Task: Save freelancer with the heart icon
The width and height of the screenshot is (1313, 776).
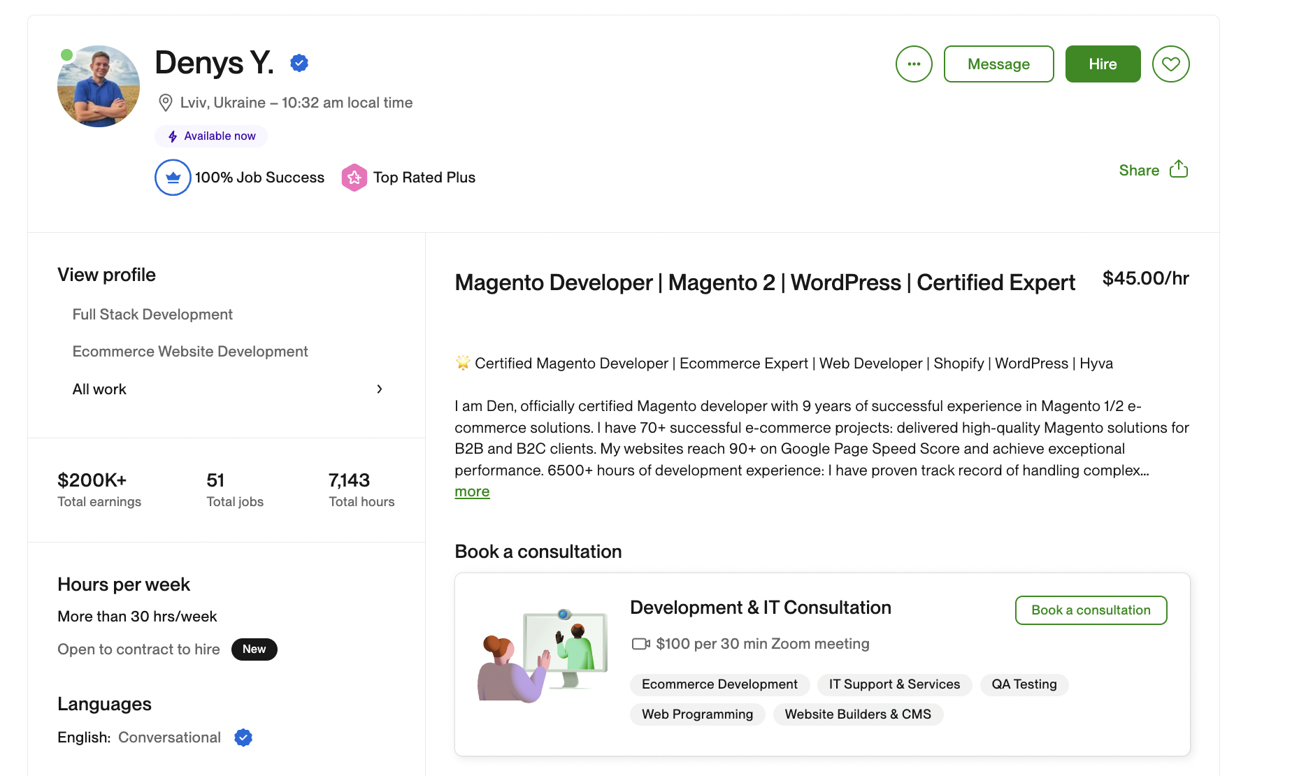Action: point(1171,64)
